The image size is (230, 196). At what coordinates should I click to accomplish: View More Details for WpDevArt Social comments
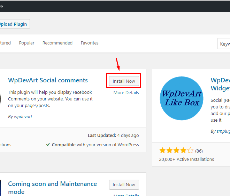126,92
